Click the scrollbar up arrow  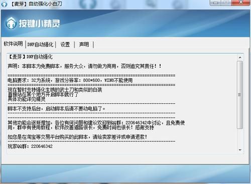coord(240,58)
